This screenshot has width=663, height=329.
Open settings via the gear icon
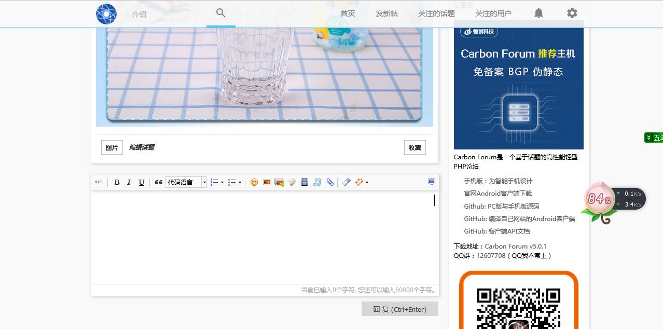[572, 13]
